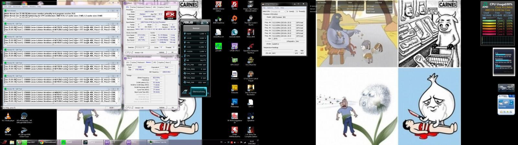The width and height of the screenshot is (518, 145).
Task: Launch SpeedFan desktop shortcut
Action: click(x=251, y=117)
